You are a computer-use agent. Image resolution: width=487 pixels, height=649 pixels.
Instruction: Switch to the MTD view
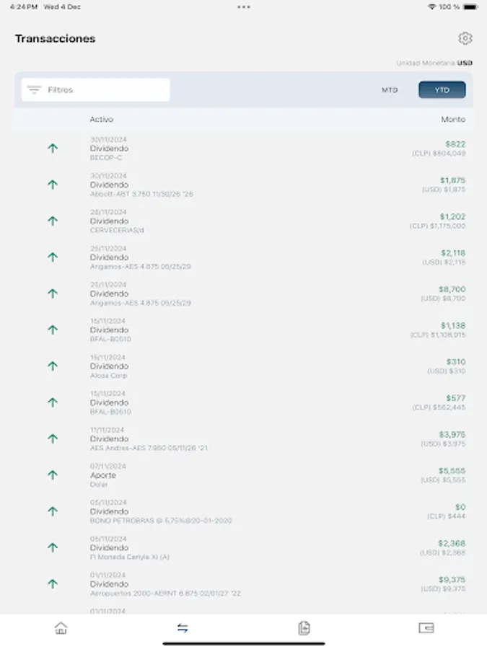pyautogui.click(x=390, y=89)
